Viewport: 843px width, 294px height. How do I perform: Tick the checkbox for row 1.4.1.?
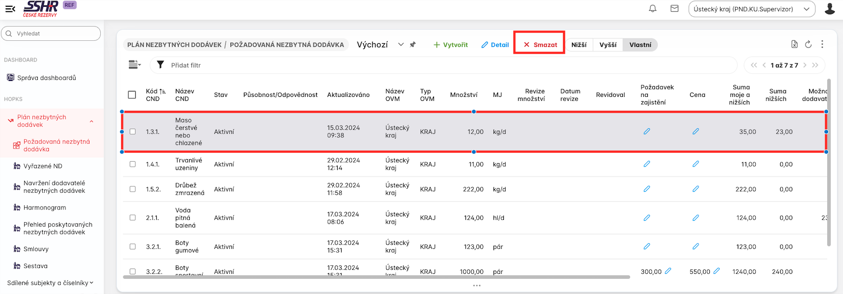133,164
